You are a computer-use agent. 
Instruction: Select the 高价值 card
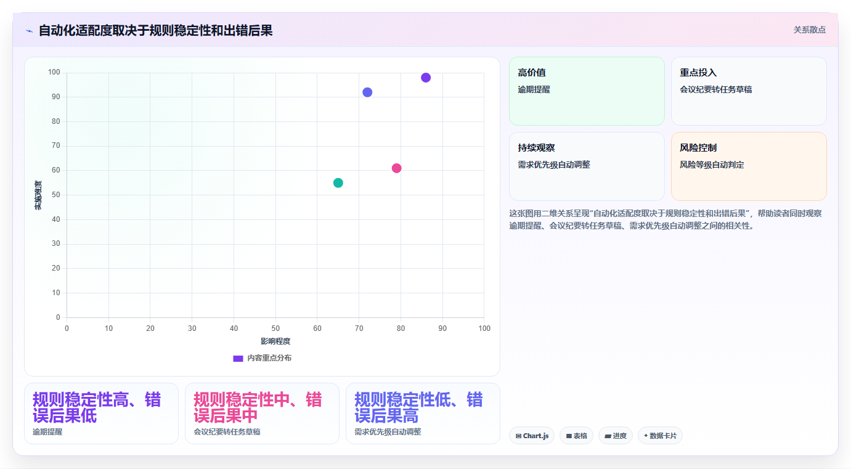tap(587, 91)
